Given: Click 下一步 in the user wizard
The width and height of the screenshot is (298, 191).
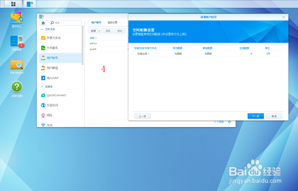Looking at the screenshot, I should click(x=256, y=116).
